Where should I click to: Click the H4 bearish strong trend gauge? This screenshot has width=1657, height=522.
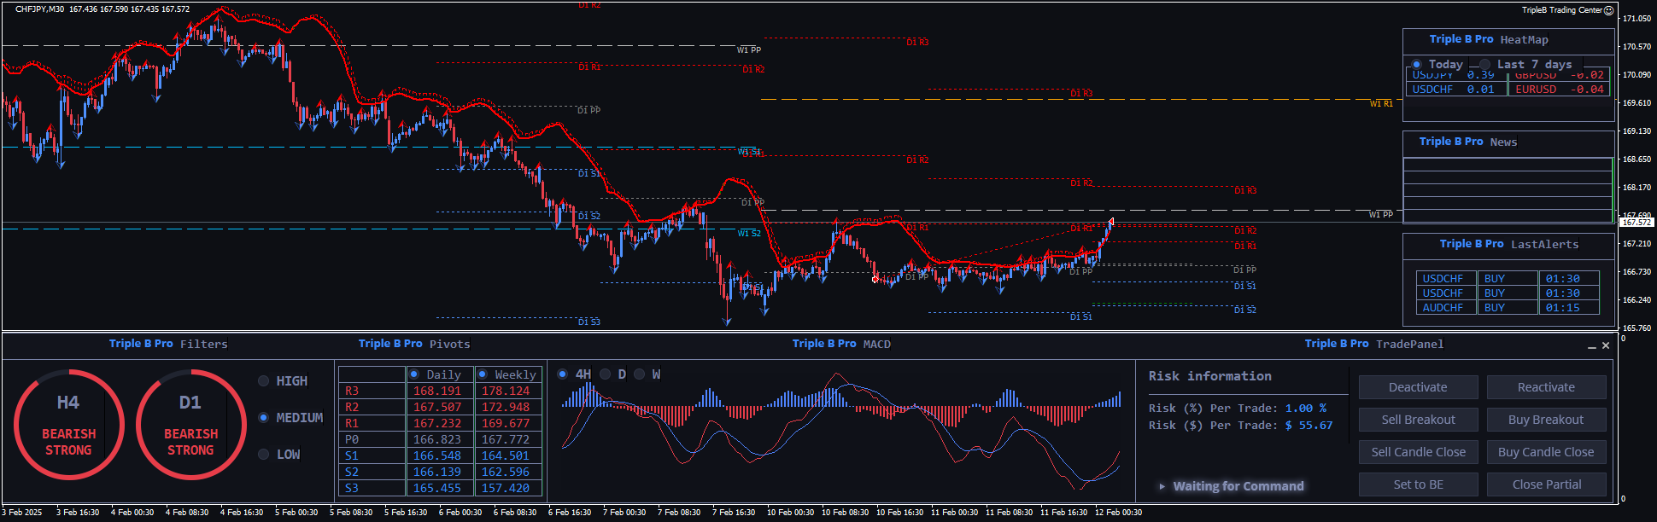point(68,424)
